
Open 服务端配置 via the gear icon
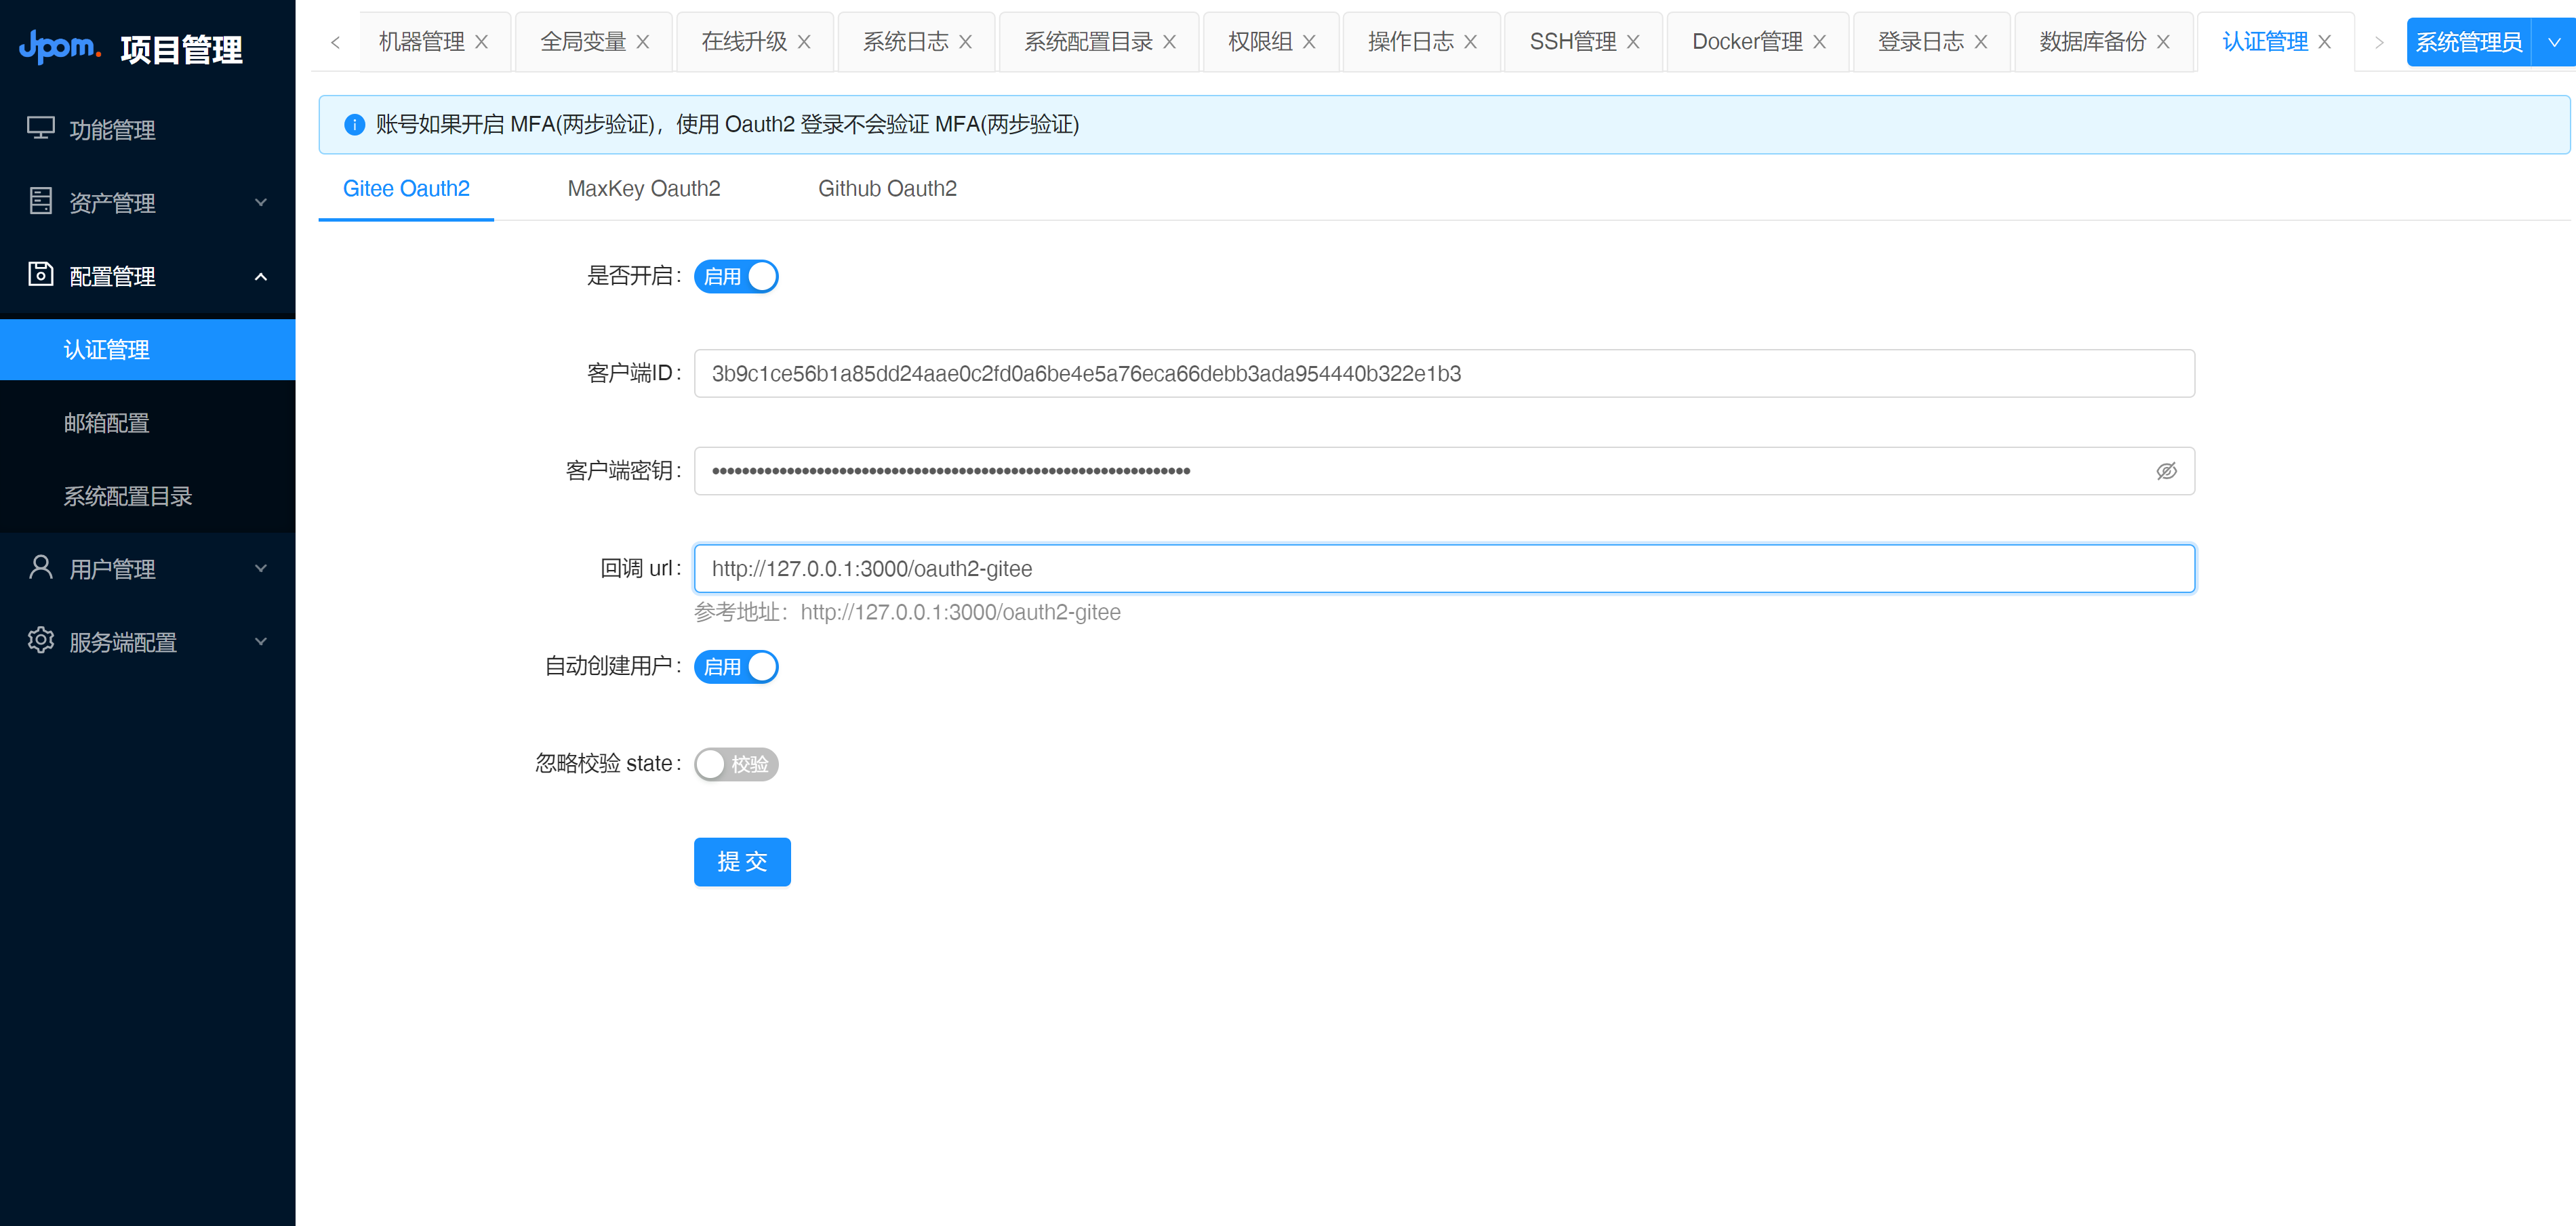click(x=40, y=641)
